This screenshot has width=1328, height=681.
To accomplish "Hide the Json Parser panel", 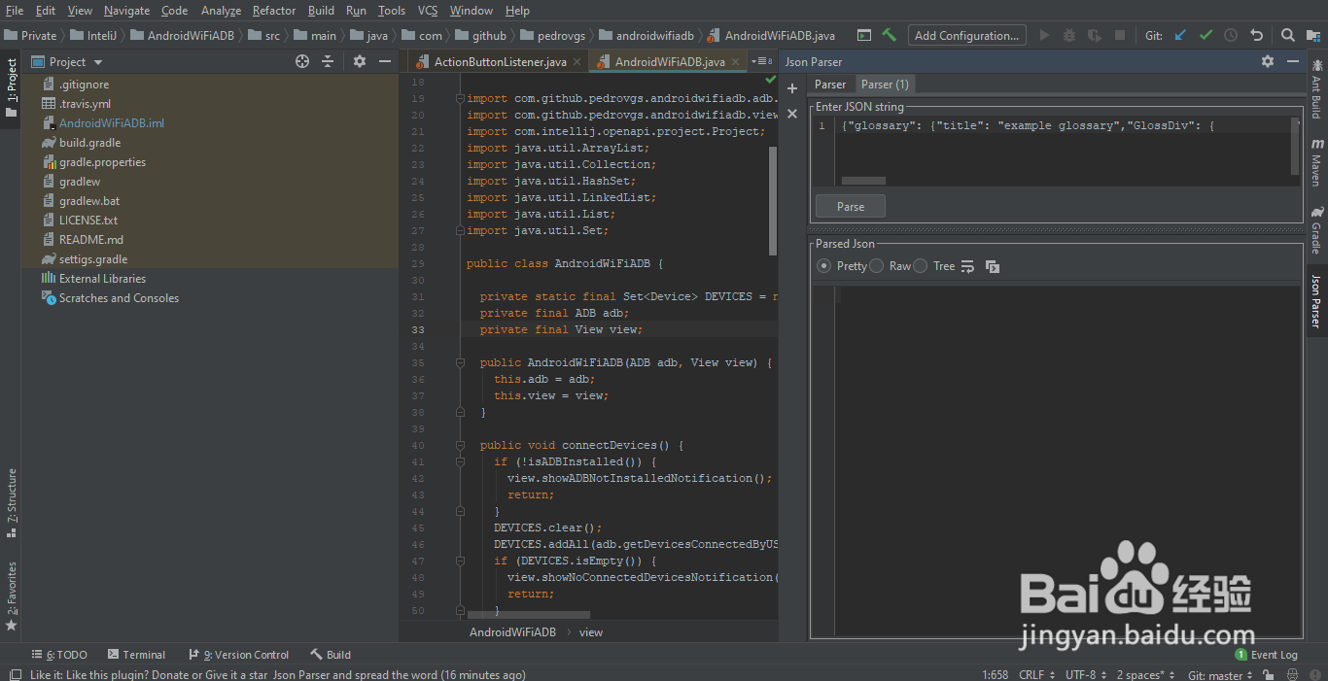I will click(1293, 61).
